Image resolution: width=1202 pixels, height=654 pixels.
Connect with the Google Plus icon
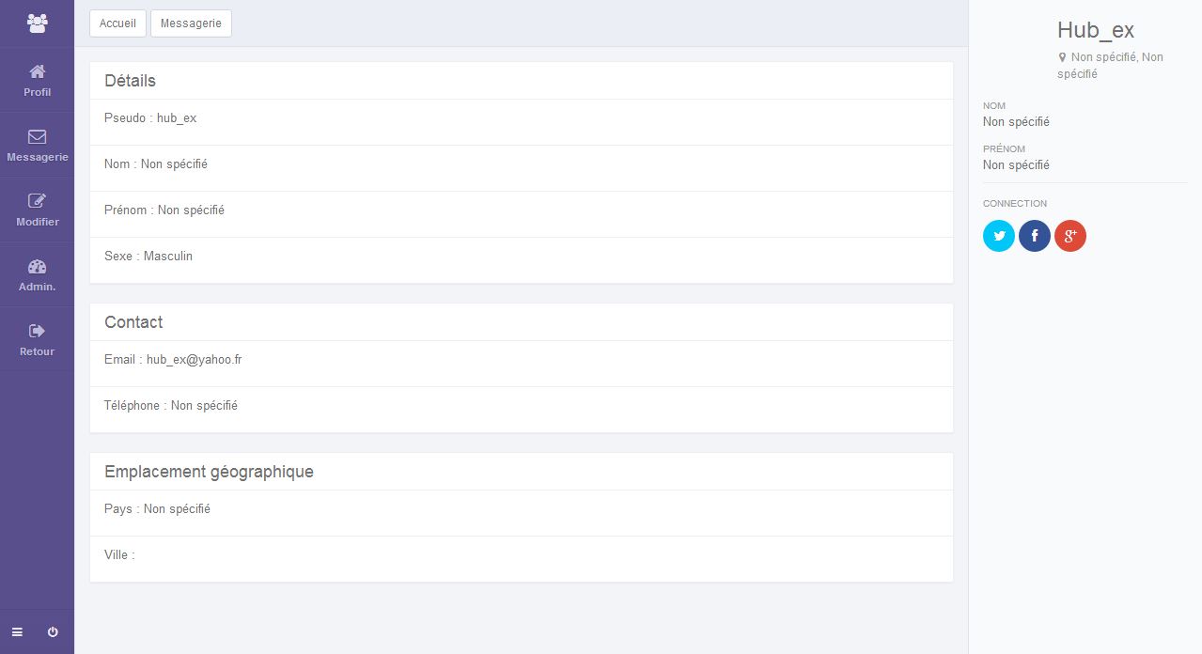tap(1070, 236)
